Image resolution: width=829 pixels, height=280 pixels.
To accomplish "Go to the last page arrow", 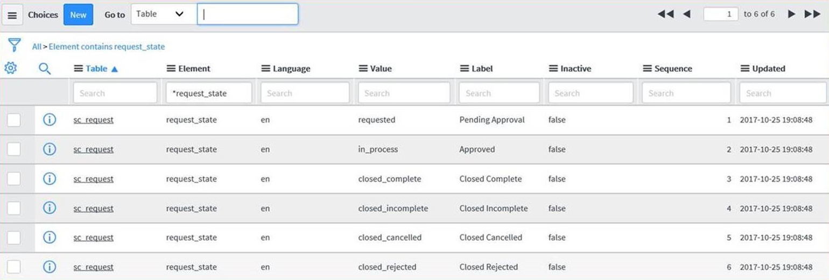I will click(812, 14).
